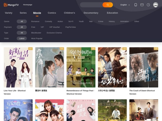Sort movies by Most Popular
Viewport: 162px width, 121px height.
37,38
